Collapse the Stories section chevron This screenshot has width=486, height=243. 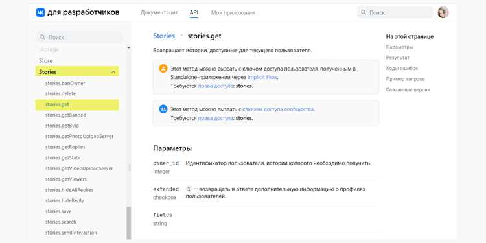(113, 72)
